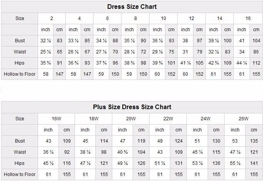Select the 26W size header

tap(243, 119)
